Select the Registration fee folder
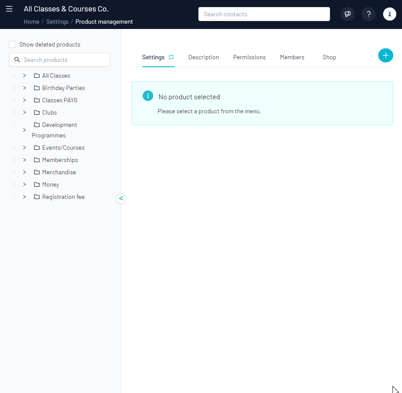402x393 pixels. [x=63, y=197]
